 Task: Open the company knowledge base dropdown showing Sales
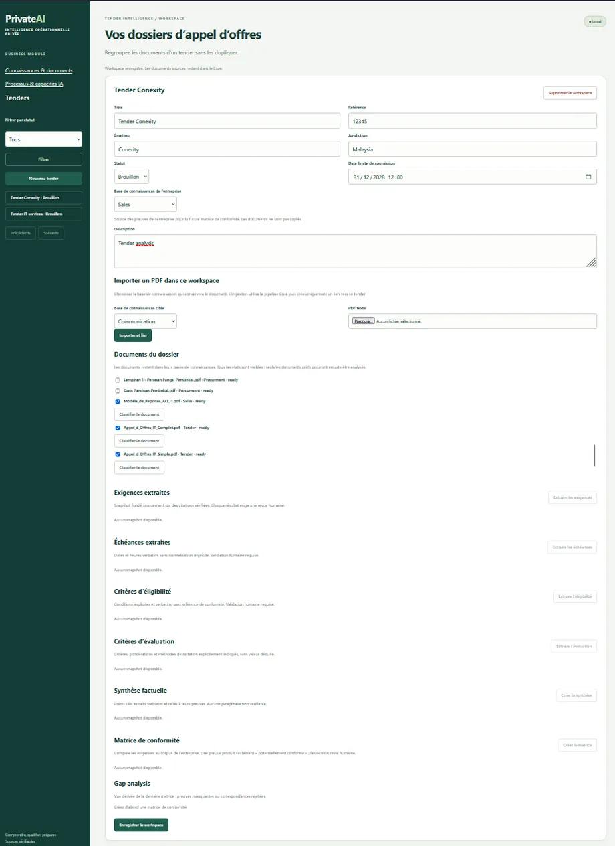pyautogui.click(x=146, y=204)
